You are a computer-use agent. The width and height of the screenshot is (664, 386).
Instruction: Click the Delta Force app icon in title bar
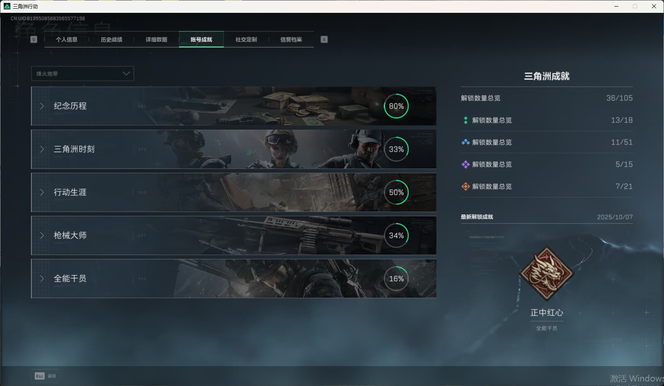[x=7, y=6]
